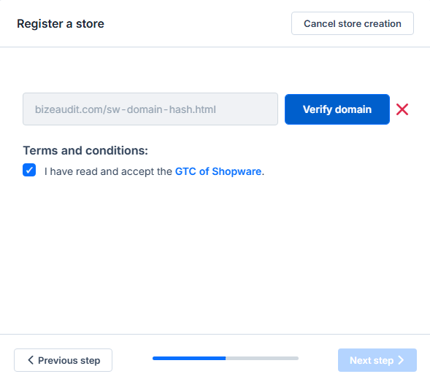
Task: Click the right chevron in Next step
Action: click(x=401, y=360)
